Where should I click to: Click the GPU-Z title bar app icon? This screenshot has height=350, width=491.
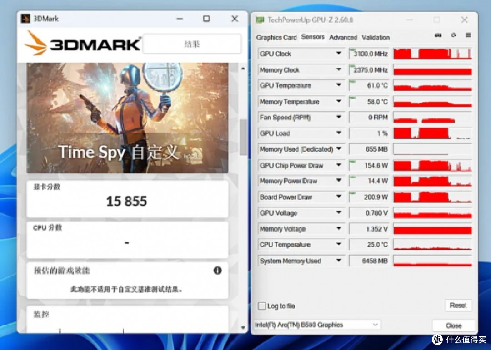(260, 20)
